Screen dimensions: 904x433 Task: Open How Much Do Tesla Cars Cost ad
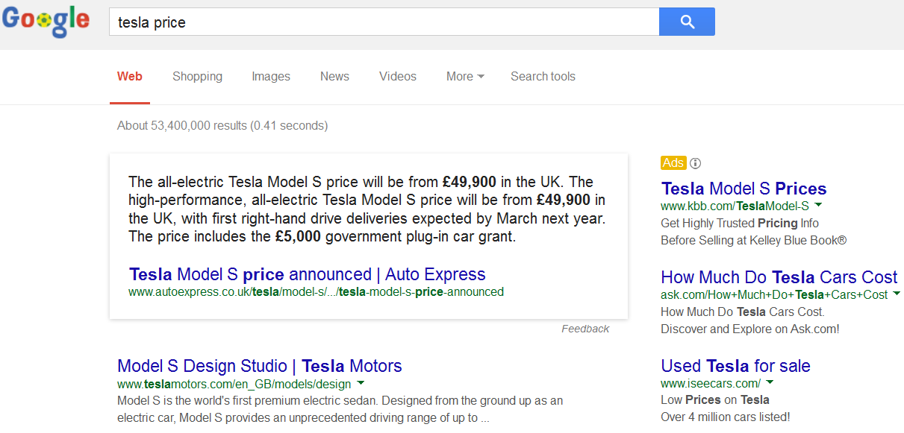coord(779,277)
